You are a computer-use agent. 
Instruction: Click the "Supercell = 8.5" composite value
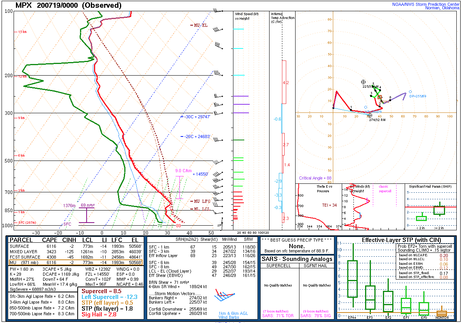coord(101,291)
